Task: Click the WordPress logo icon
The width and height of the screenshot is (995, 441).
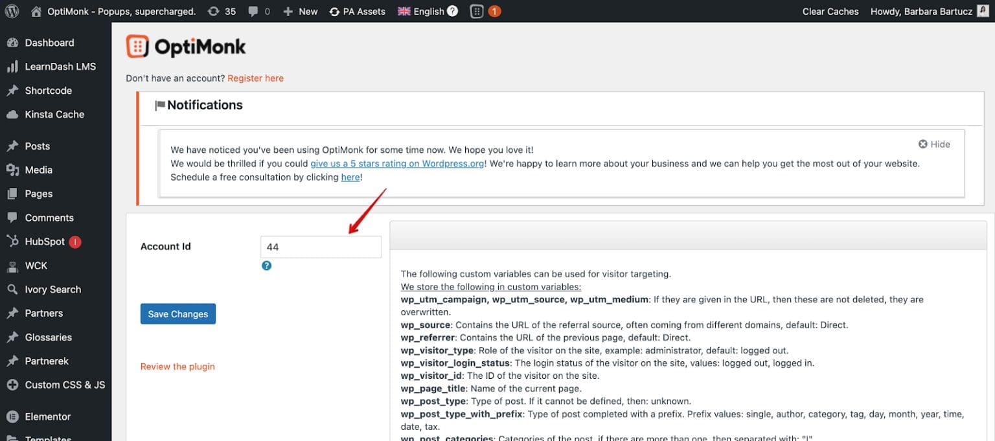Action: 12,11
